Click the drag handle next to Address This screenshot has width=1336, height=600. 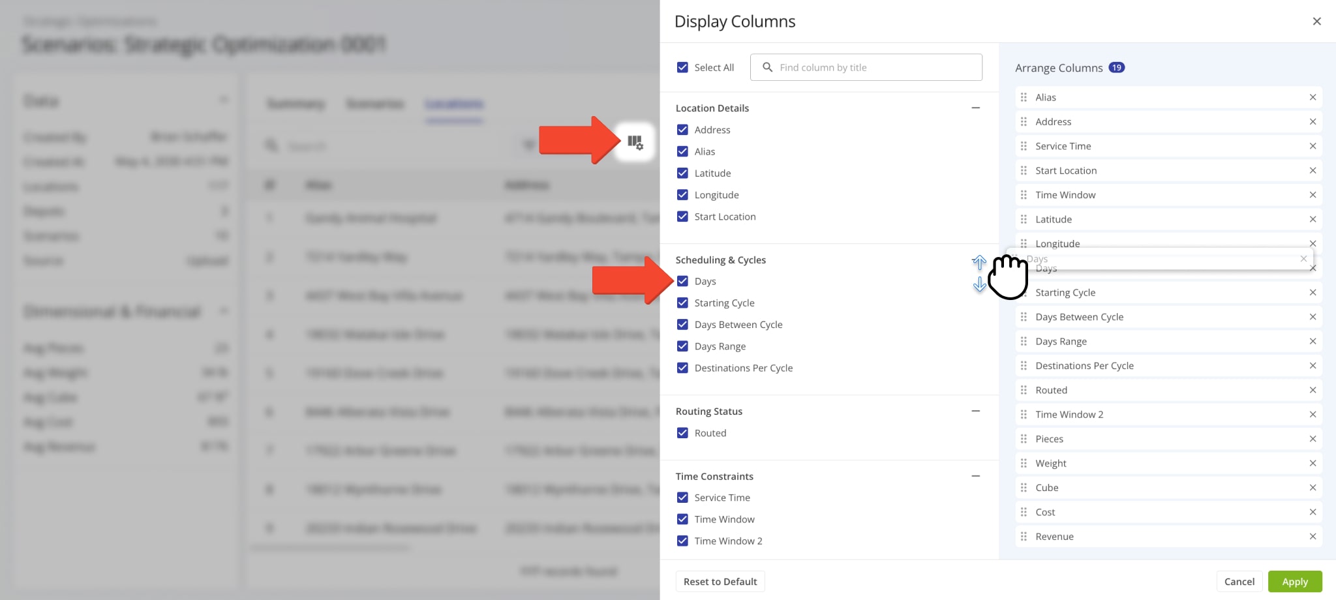tap(1024, 122)
